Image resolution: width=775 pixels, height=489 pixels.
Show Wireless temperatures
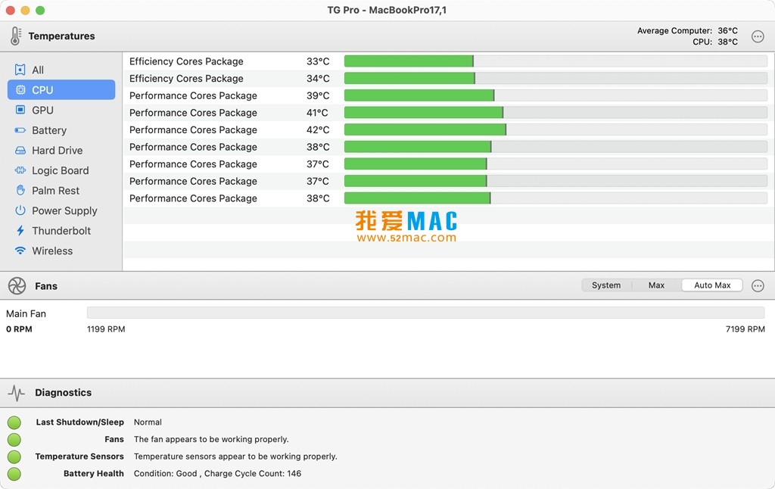[52, 251]
